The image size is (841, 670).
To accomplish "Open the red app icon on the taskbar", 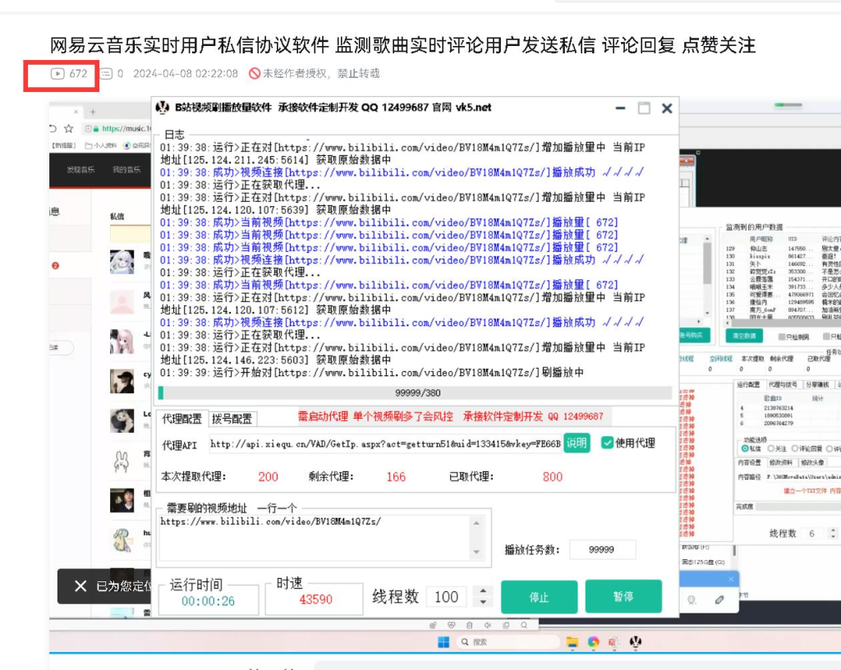I will pos(614,642).
